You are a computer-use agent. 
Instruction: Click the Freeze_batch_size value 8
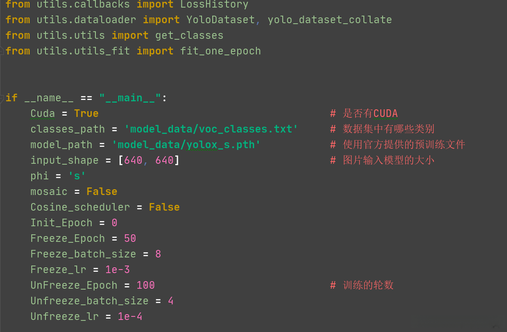[x=158, y=254]
